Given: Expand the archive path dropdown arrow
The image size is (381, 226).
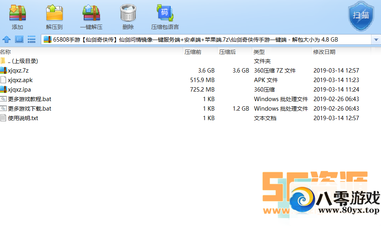Looking at the screenshot, I should point(376,40).
